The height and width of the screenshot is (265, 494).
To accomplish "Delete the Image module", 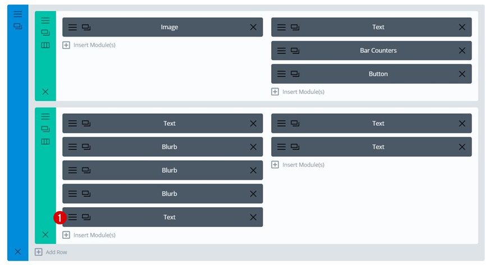I will pos(253,27).
